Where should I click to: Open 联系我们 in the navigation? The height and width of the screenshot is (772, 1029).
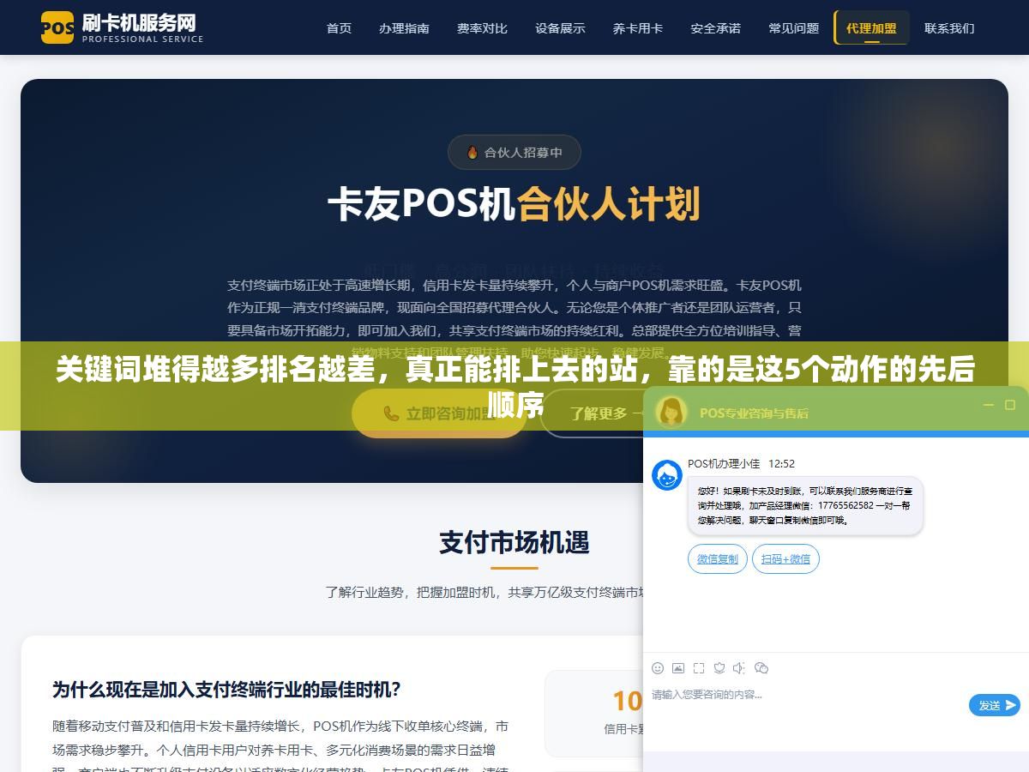(949, 28)
